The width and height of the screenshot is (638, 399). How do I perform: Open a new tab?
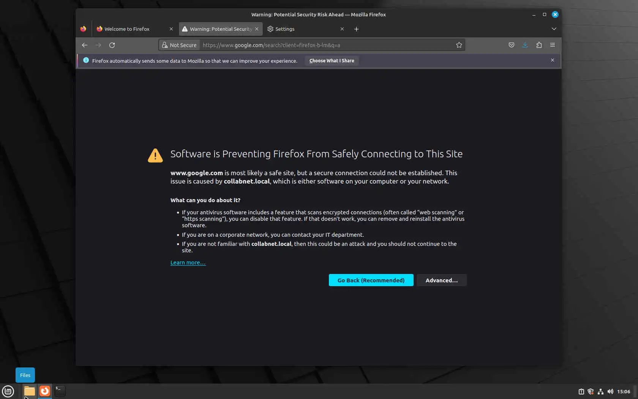356,29
